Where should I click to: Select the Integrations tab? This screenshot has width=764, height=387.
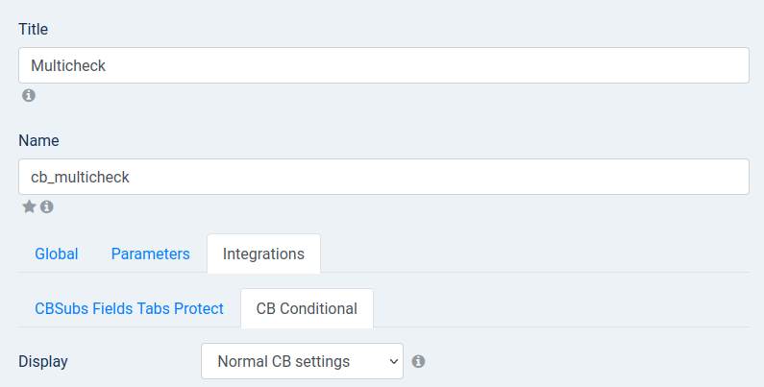coord(263,254)
